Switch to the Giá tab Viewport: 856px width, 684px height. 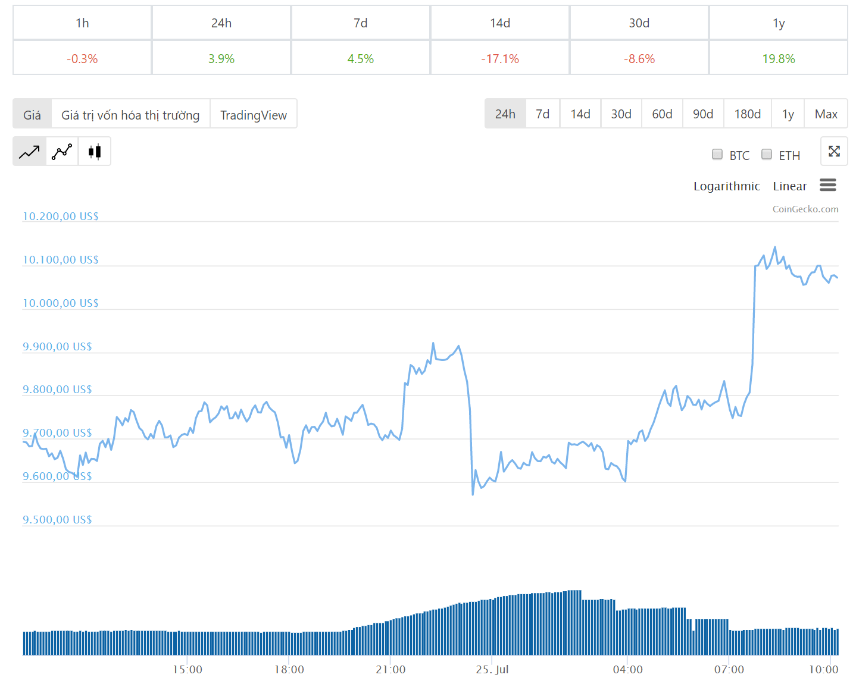pos(32,114)
